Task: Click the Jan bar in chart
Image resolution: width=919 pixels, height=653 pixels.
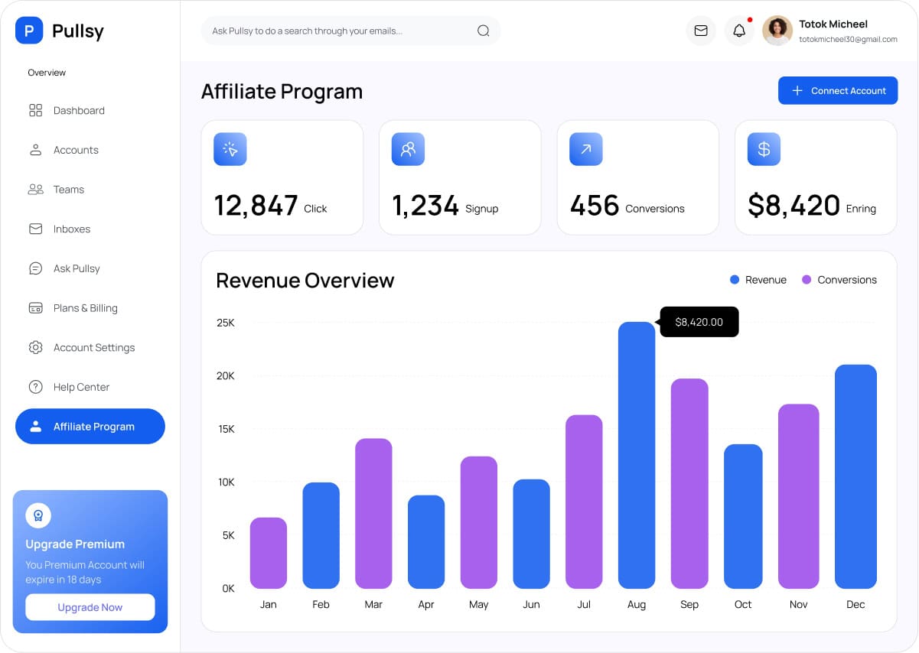Action: tap(269, 553)
